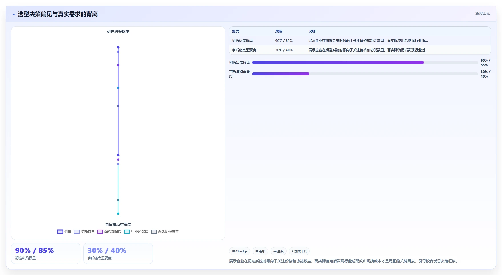This screenshot has height=275, width=502.
Task: Toggle the 品牌知名度 legend swatch
Action: 100,232
